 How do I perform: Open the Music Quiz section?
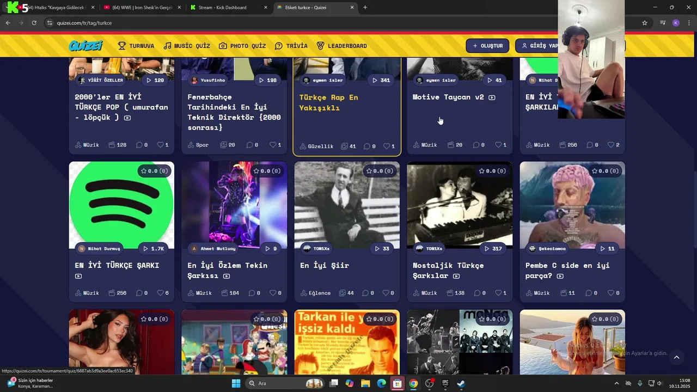(x=187, y=46)
